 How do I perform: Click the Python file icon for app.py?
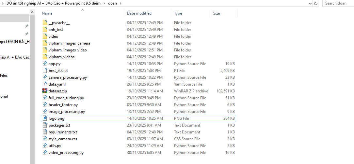(45, 64)
